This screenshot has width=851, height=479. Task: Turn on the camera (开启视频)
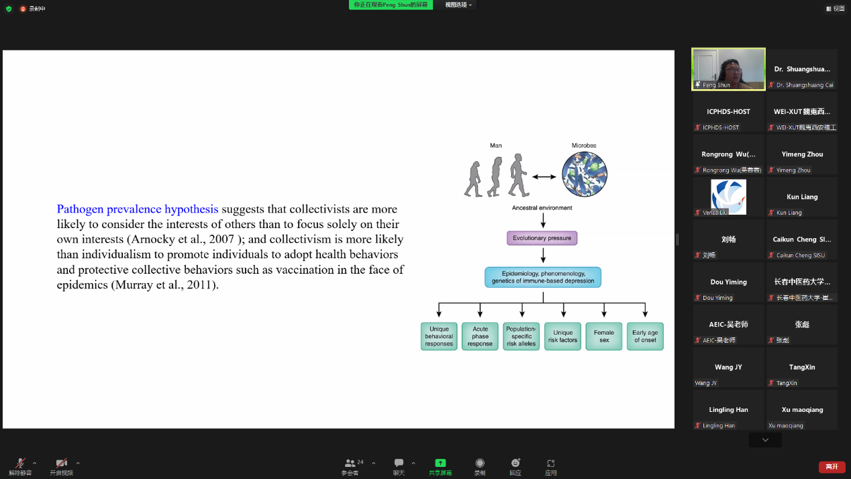point(61,464)
